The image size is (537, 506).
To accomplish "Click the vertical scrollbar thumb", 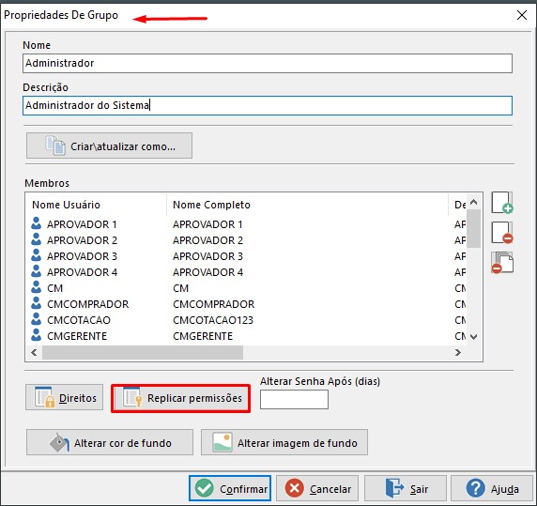I will [474, 228].
